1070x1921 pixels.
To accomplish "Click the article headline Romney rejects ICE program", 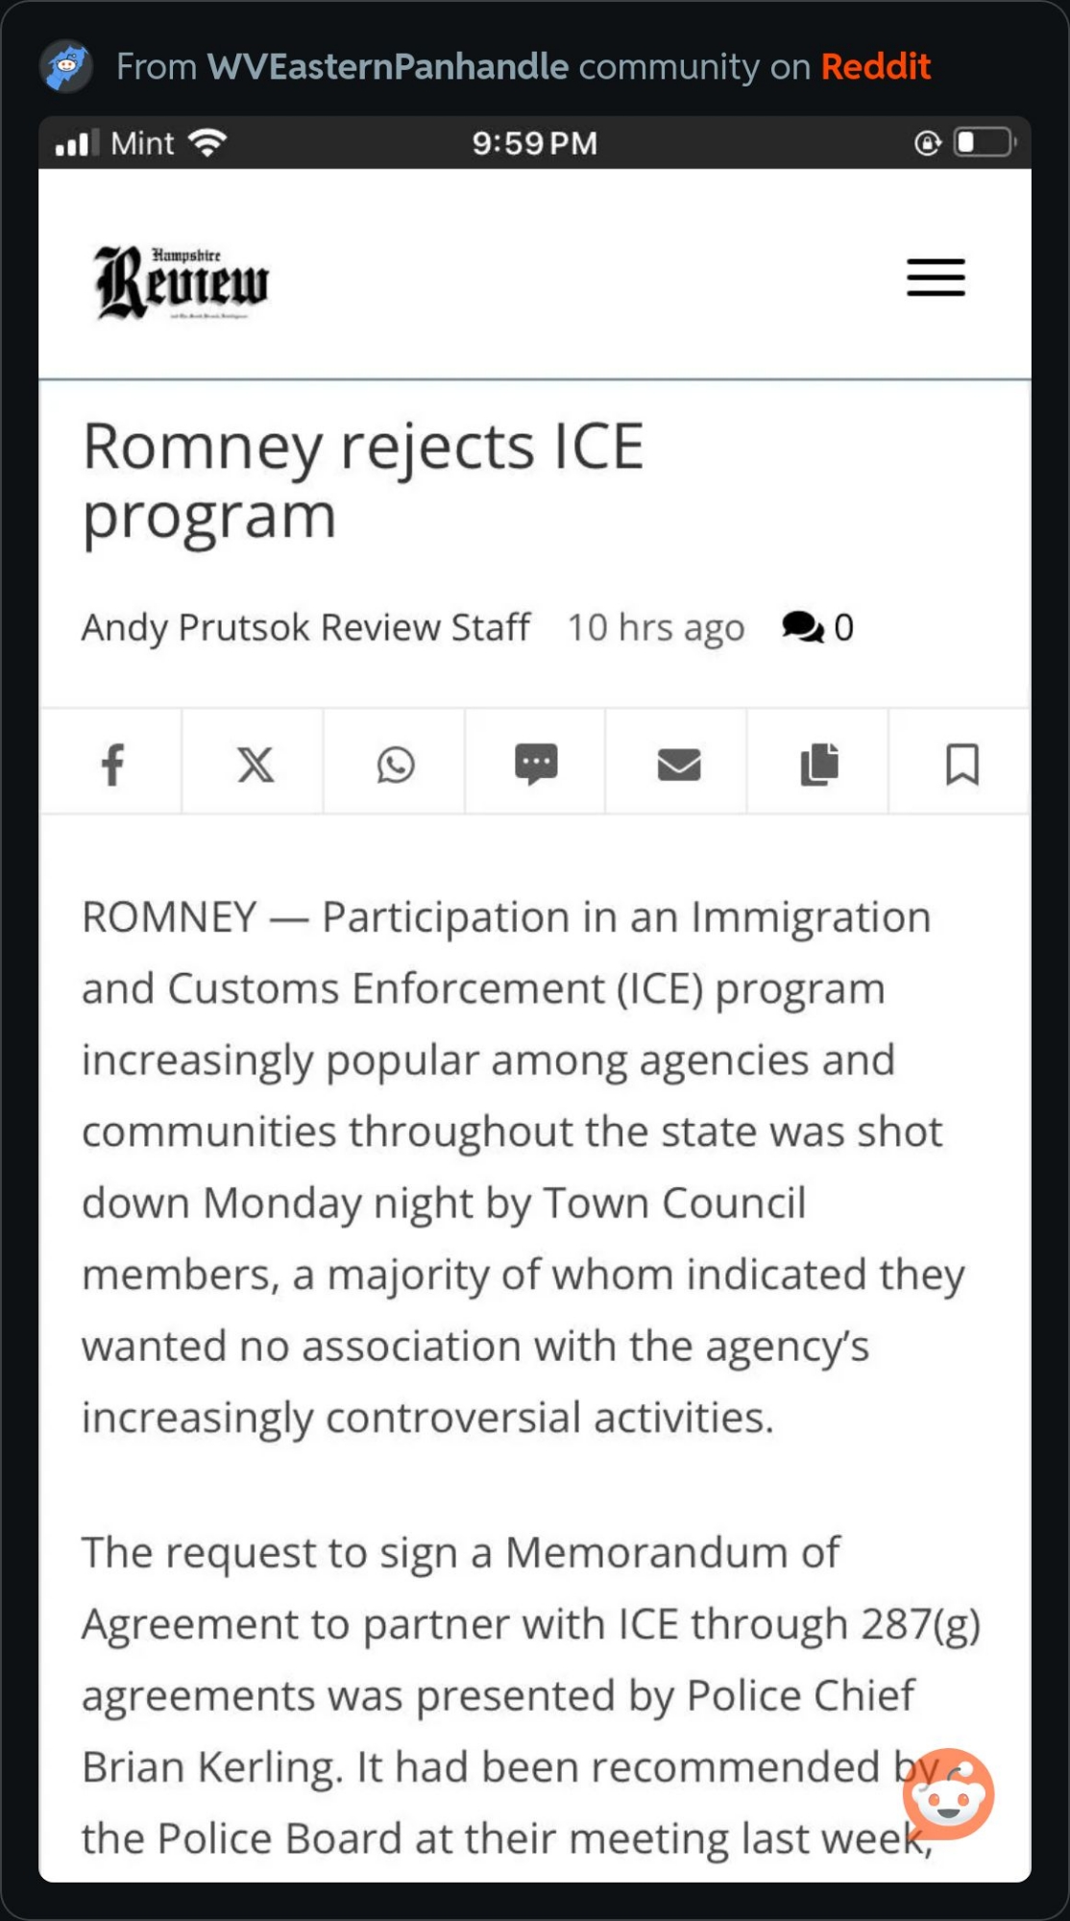I will pos(363,481).
